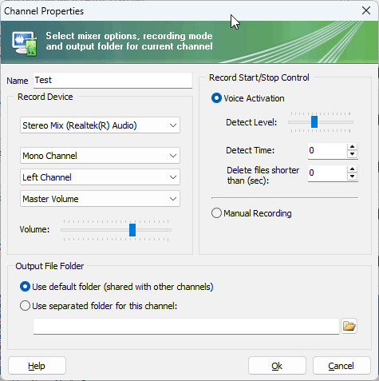The width and height of the screenshot is (379, 381).
Task: Click the Cancel button
Action: [x=341, y=366]
